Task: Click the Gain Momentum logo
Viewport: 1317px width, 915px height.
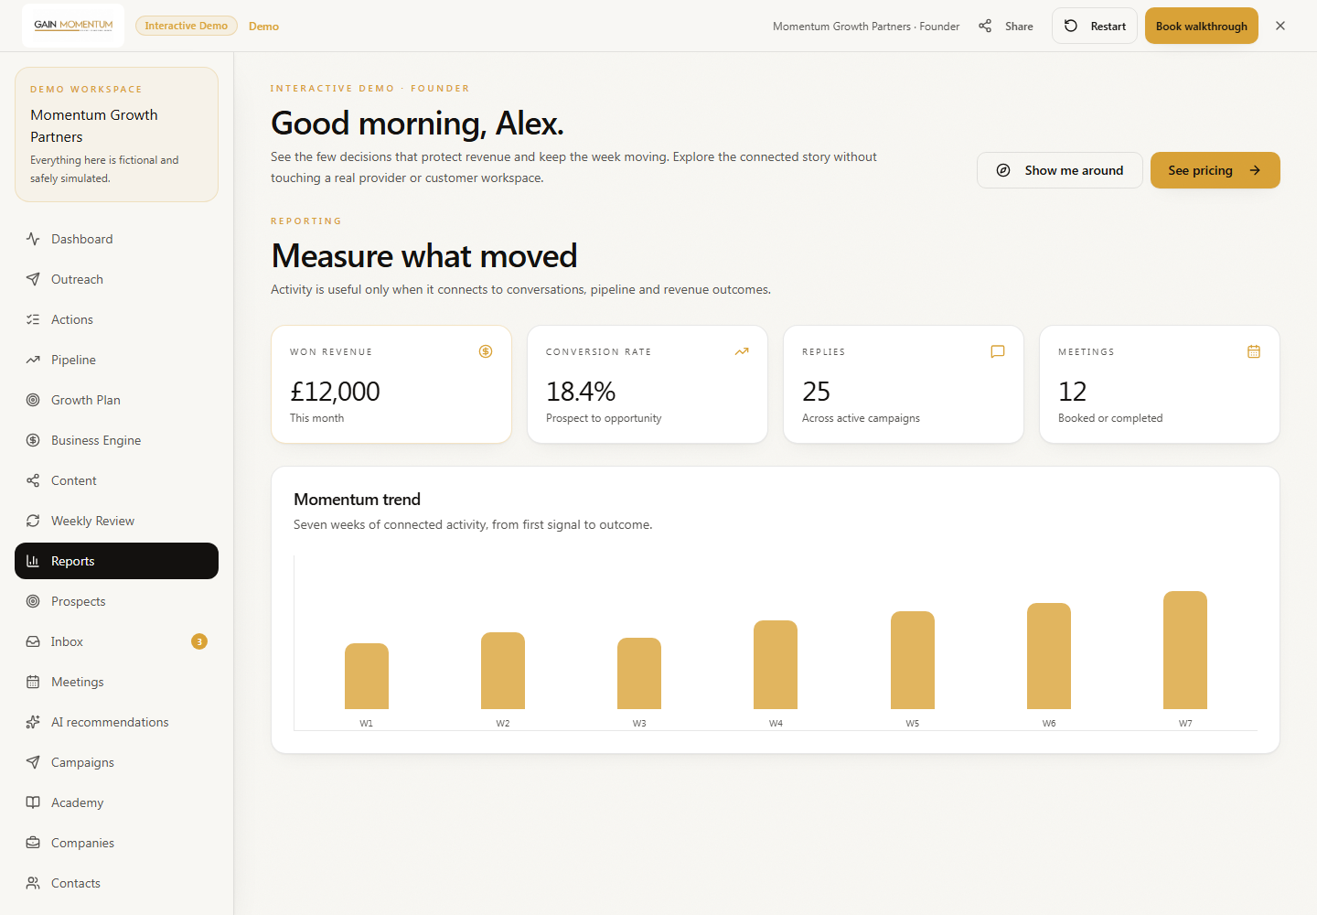Action: pos(73,26)
